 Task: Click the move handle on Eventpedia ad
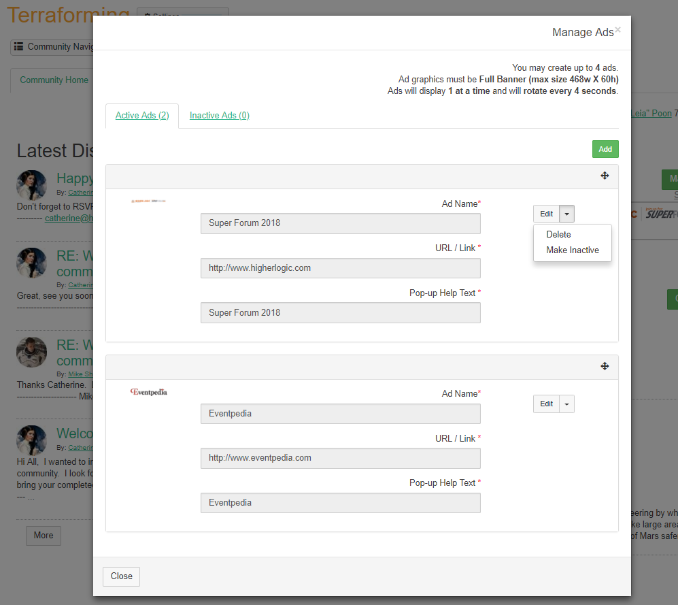tap(605, 367)
